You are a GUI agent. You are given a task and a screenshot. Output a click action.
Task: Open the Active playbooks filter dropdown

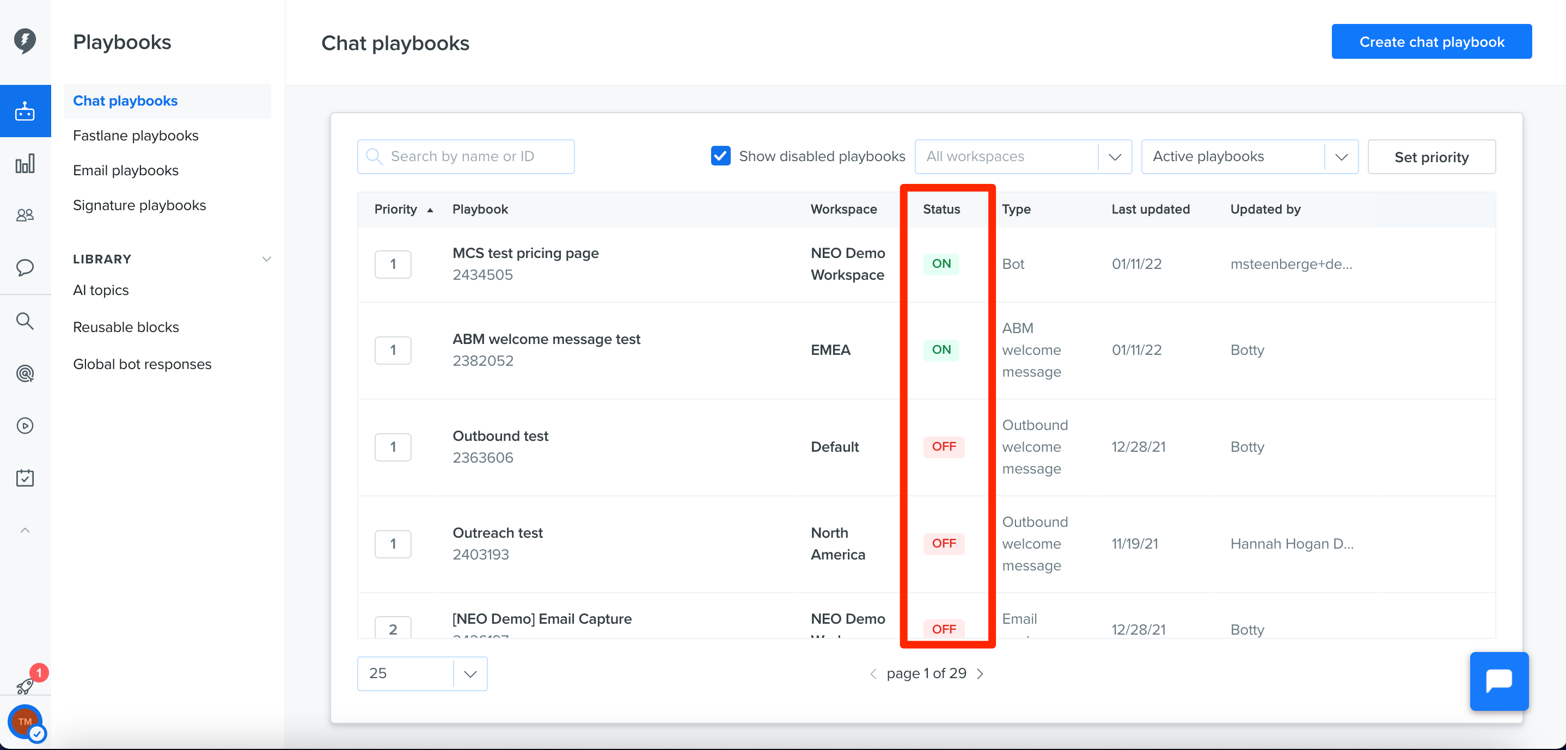(x=1249, y=157)
